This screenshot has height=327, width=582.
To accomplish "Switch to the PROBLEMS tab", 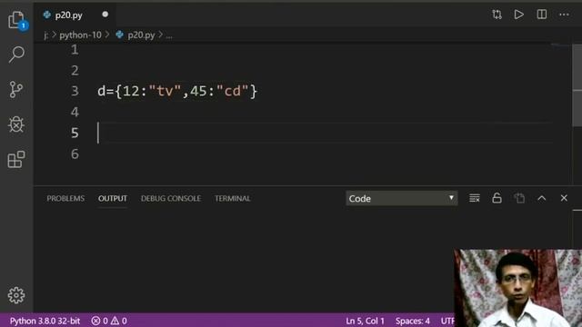I will tap(65, 198).
